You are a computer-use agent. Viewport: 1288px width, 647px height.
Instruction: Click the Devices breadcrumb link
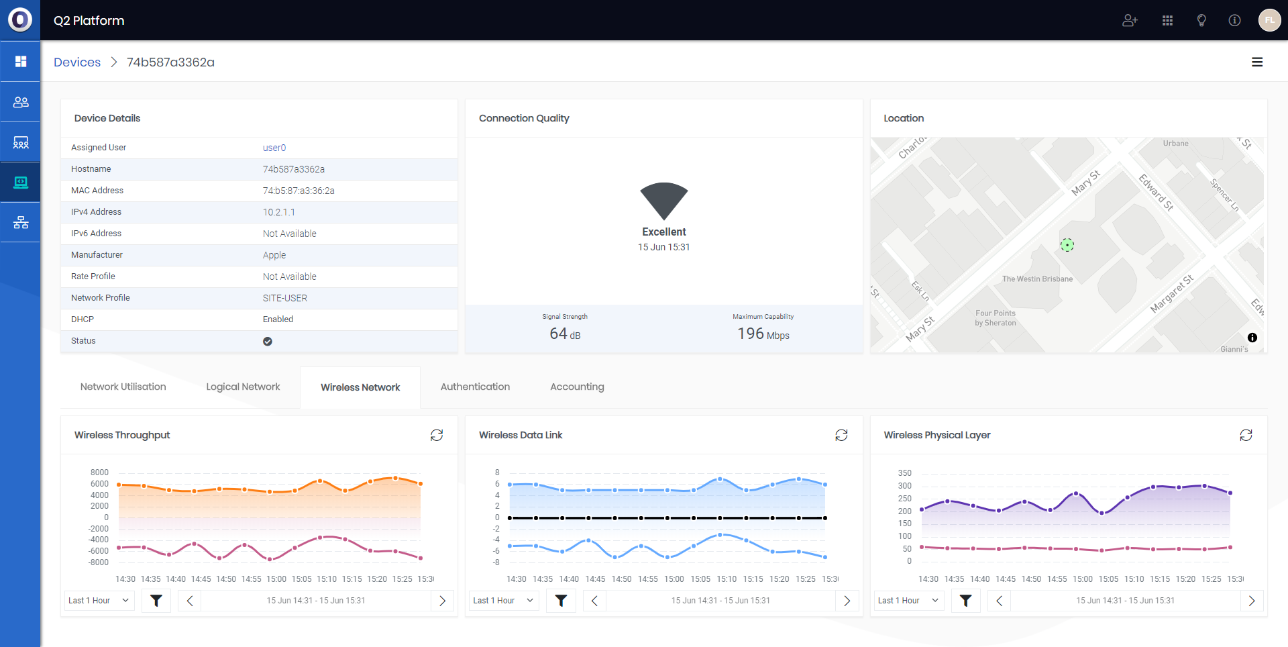tap(77, 62)
